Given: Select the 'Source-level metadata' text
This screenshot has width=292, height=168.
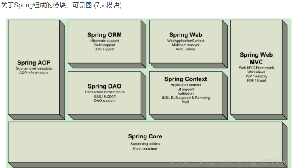Looking at the screenshot, I should (x=34, y=68).
